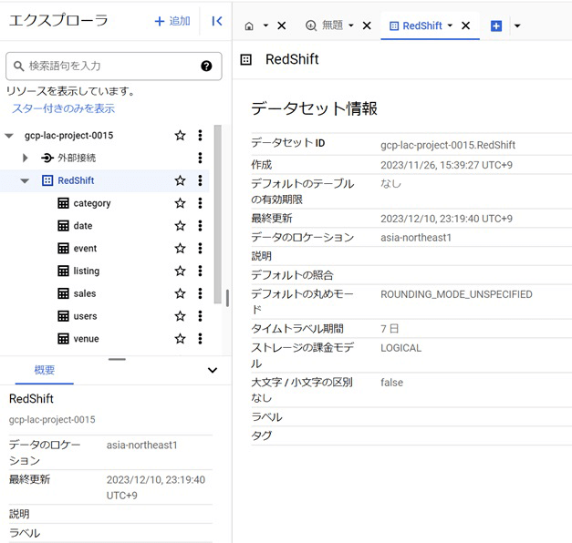Open actions menu for gcp-lac-project-0015

[200, 135]
